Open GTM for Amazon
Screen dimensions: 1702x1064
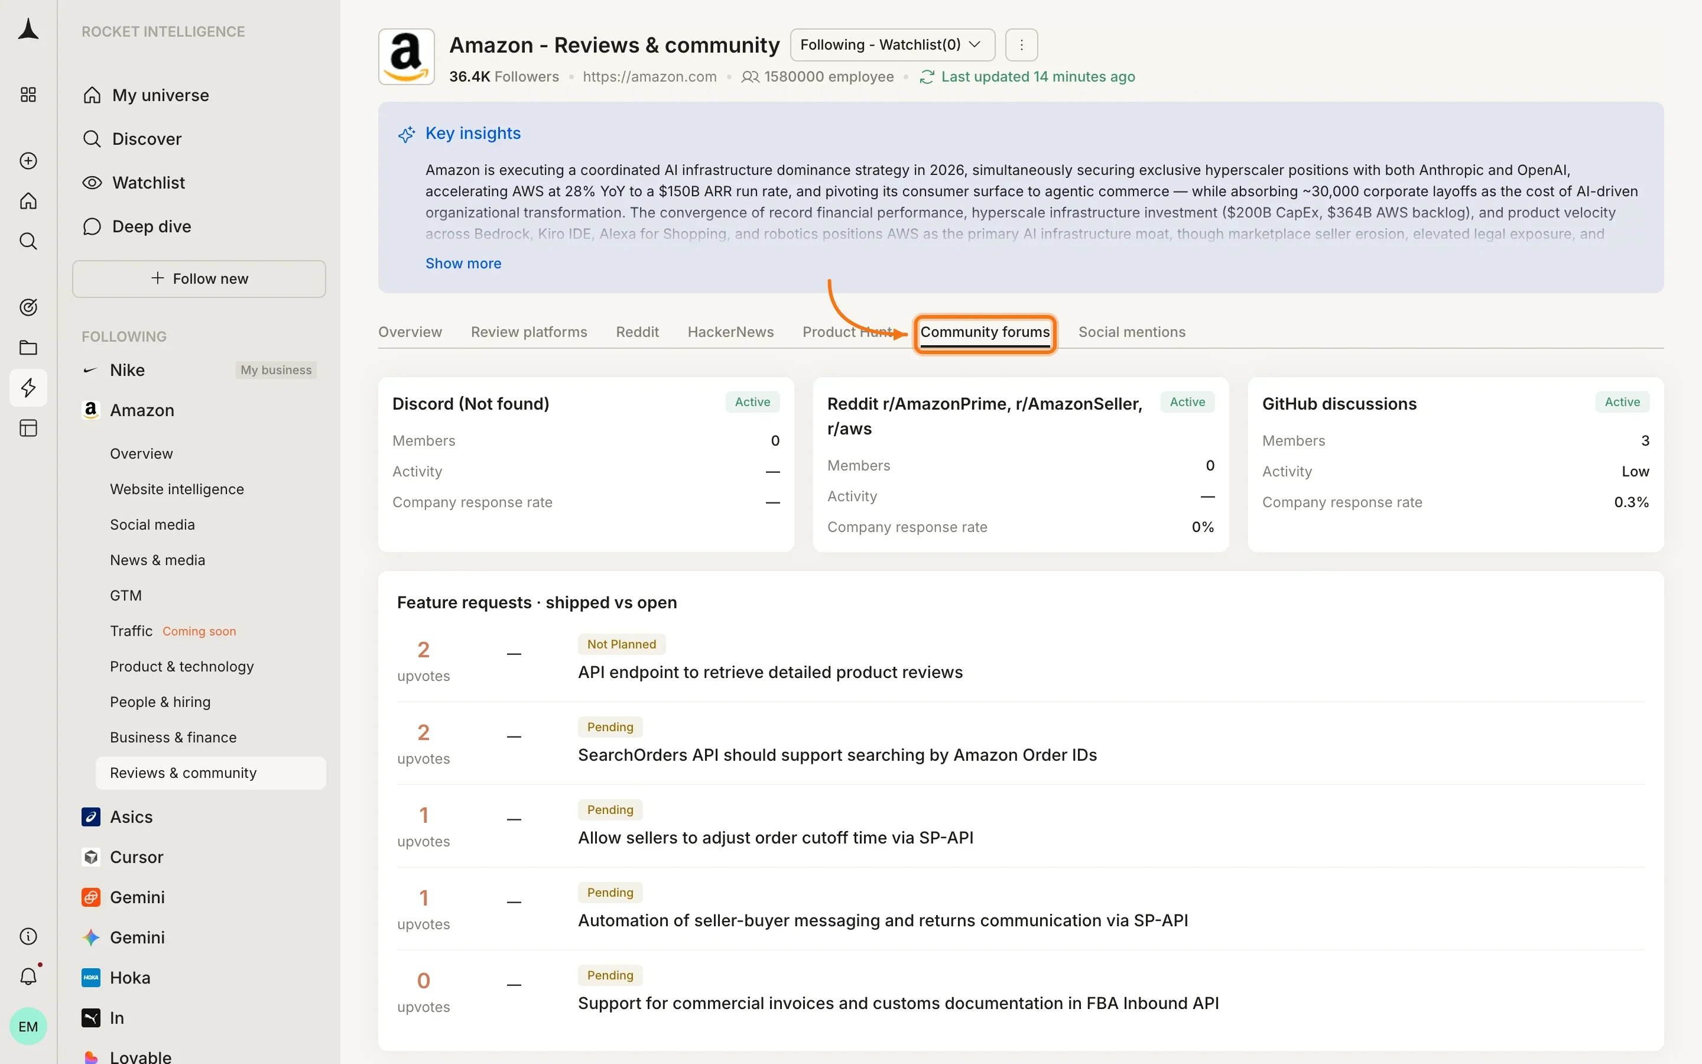point(126,596)
